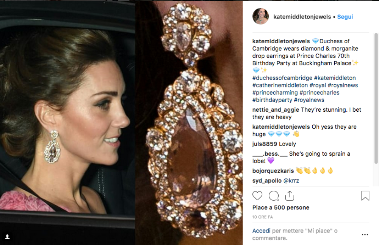The width and height of the screenshot is (379, 245).
Task: Click Segui to follow the account
Action: click(x=345, y=17)
